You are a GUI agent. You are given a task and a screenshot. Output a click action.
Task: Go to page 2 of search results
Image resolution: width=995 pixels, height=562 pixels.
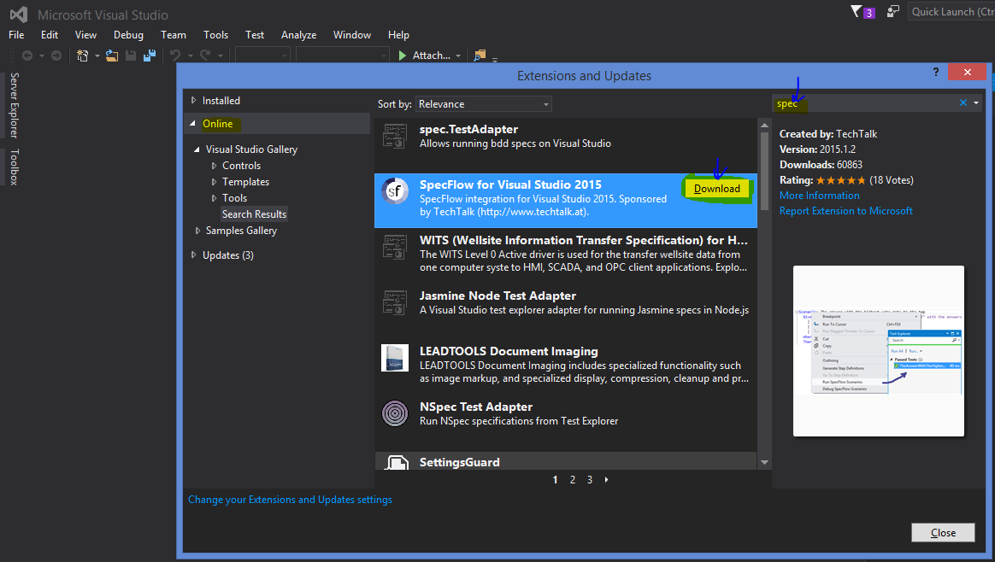[x=572, y=479]
